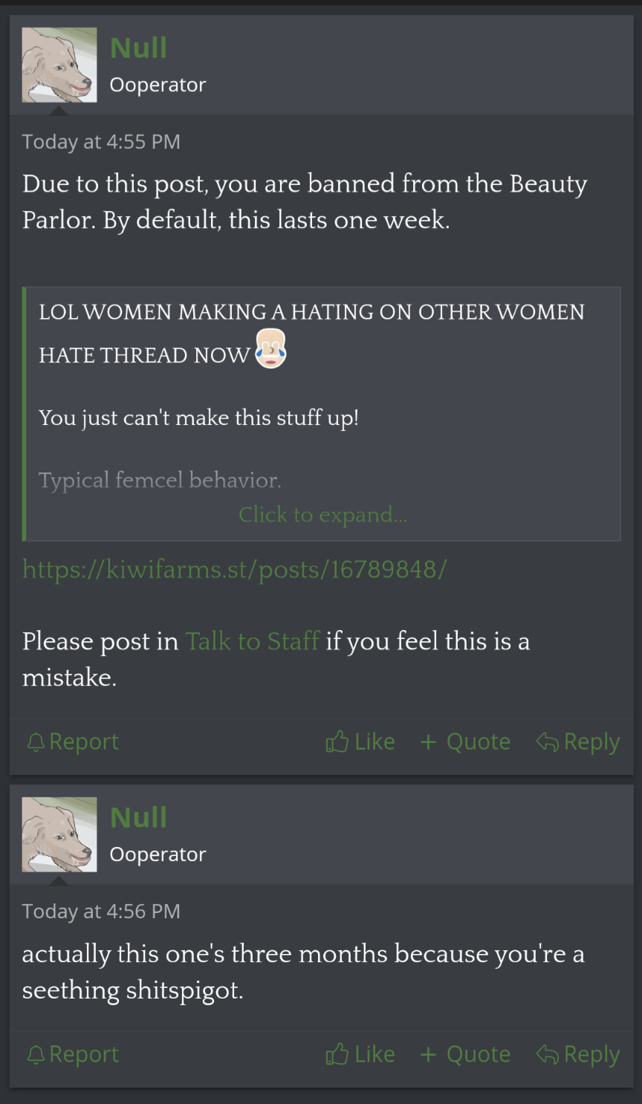Screen dimensions: 642x1104
Task: Open the Talk to Staff link
Action: tap(252, 641)
